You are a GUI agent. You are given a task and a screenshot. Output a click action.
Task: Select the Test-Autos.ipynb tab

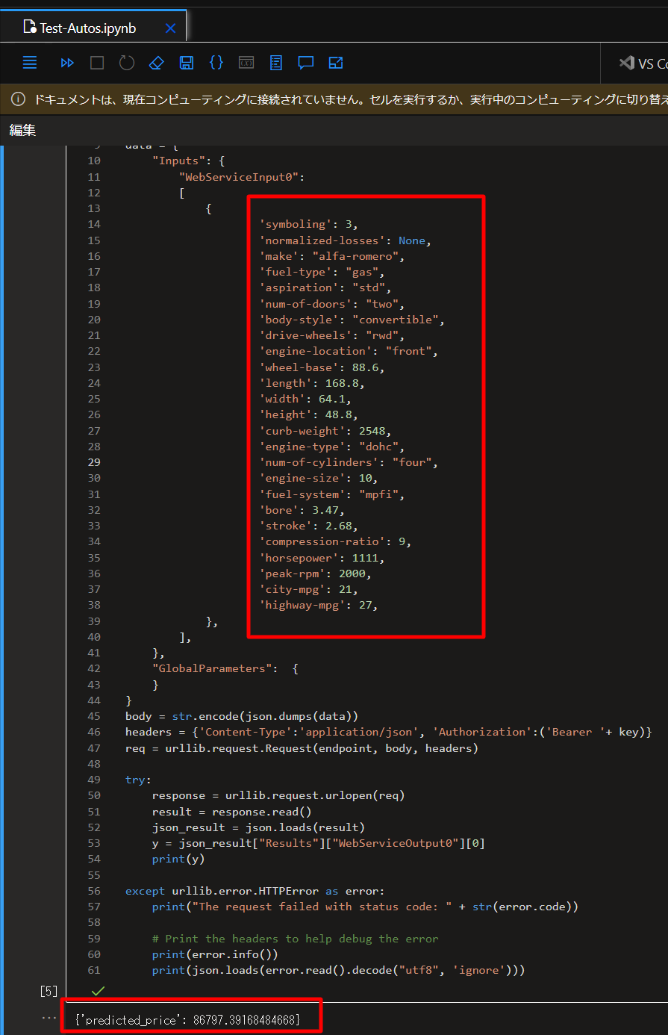(87, 28)
